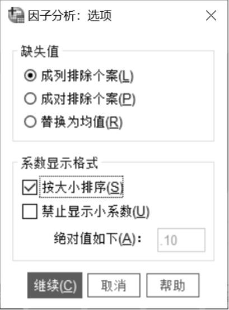Close the 因子分析: 选项 dialog

coord(211,16)
